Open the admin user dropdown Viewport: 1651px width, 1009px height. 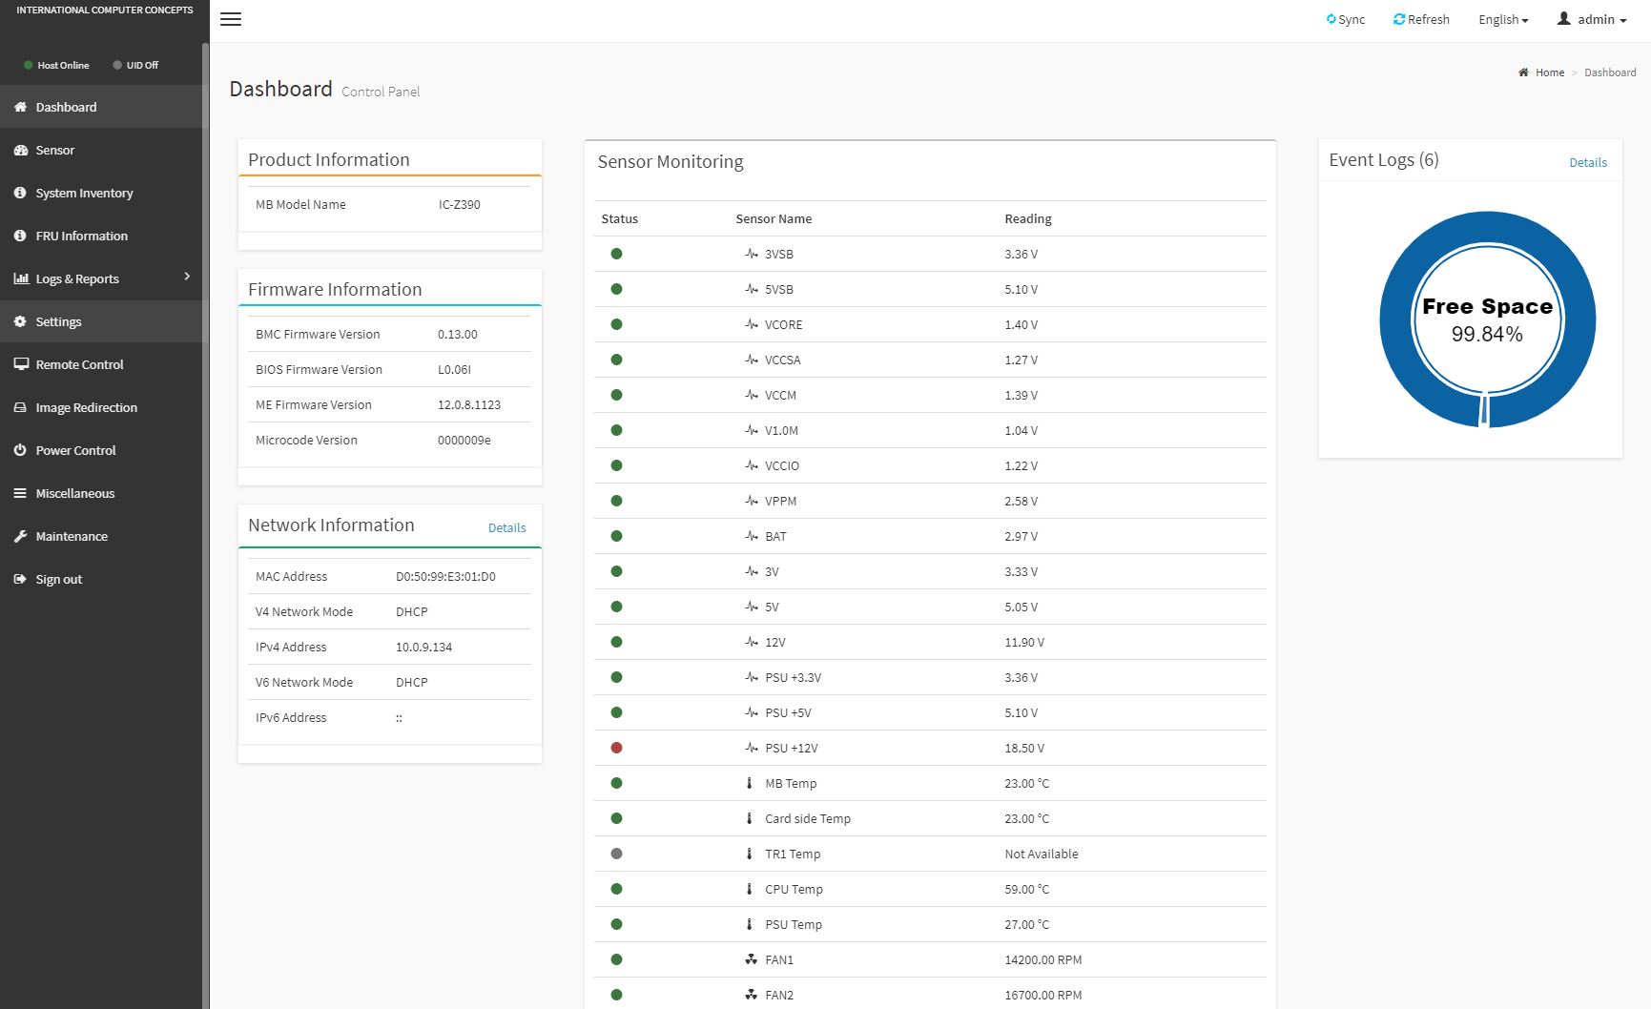tap(1592, 20)
